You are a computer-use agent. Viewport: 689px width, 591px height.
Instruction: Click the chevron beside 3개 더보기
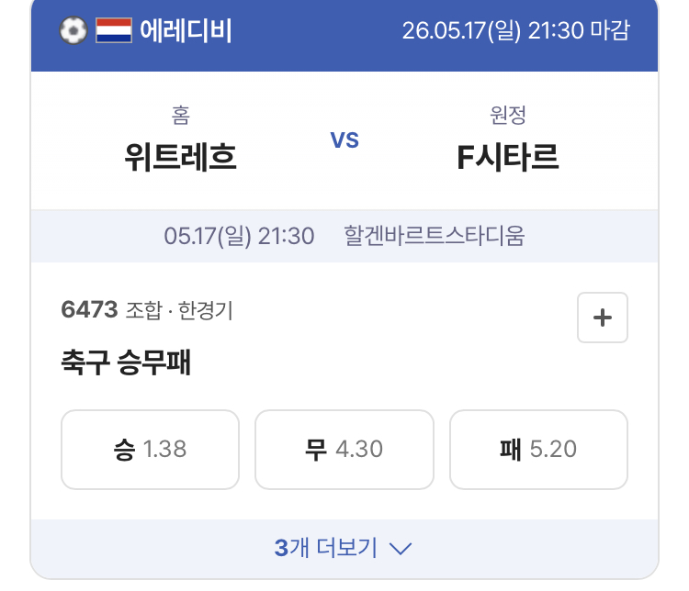pyautogui.click(x=401, y=549)
